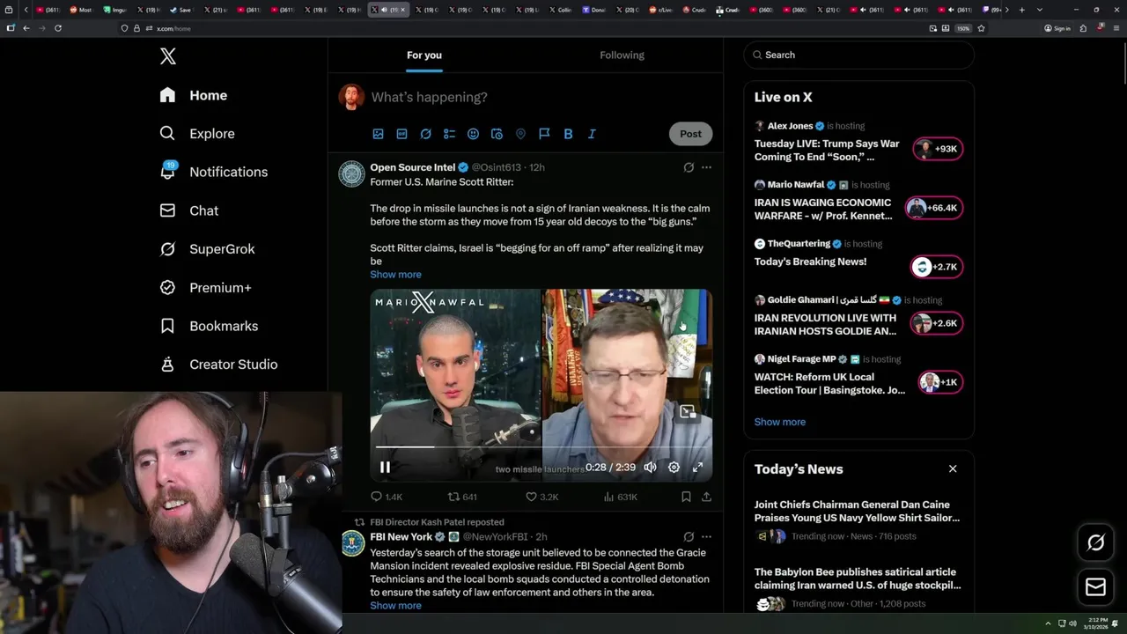Close the Today's News panel

(953, 468)
